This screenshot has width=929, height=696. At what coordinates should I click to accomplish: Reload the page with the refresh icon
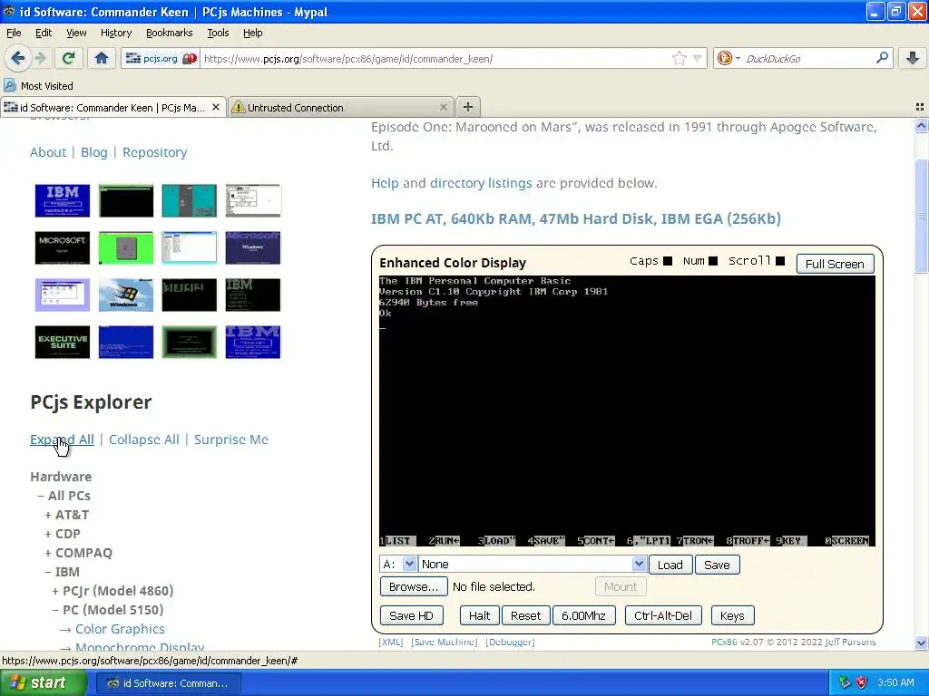[68, 58]
